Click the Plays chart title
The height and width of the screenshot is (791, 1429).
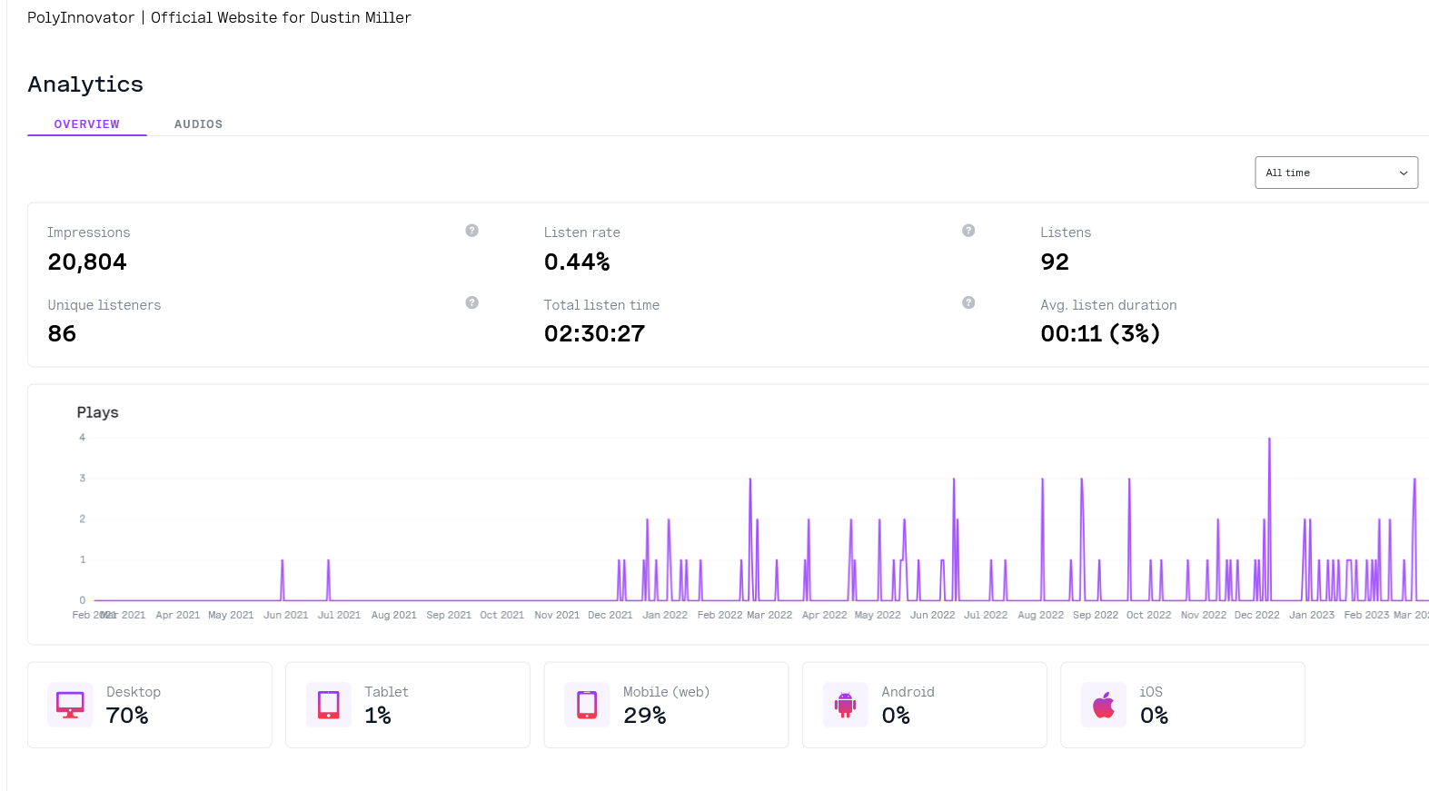point(97,412)
